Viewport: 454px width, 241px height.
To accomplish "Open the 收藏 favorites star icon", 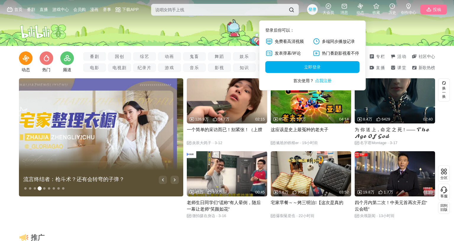I will [x=376, y=9].
